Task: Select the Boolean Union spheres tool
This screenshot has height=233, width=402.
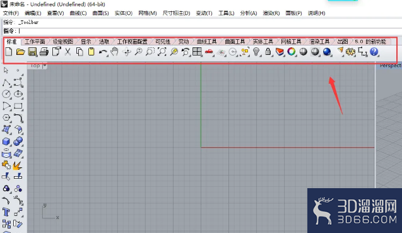Action: coord(18,141)
